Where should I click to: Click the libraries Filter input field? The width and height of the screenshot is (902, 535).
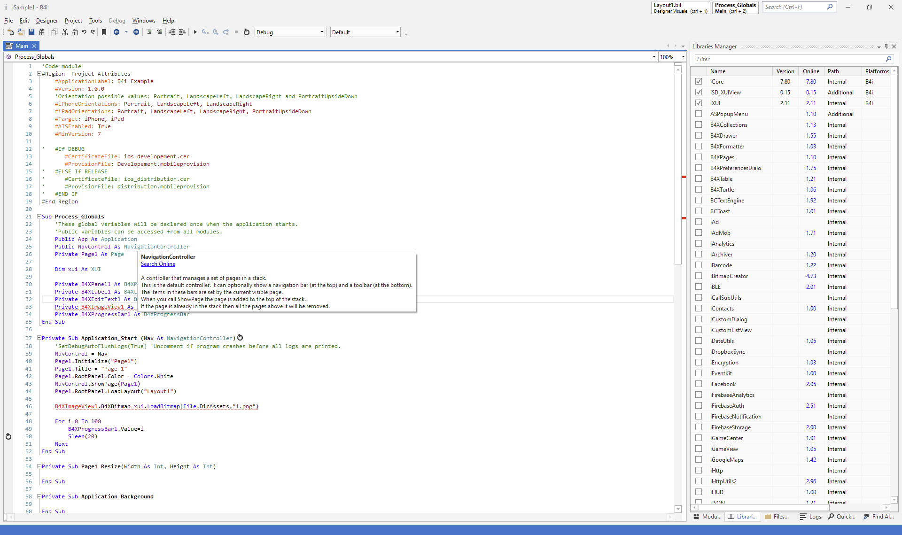tap(789, 59)
